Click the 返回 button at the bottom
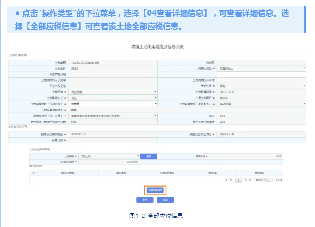Viewport: 315px width, 227px height. [166, 200]
